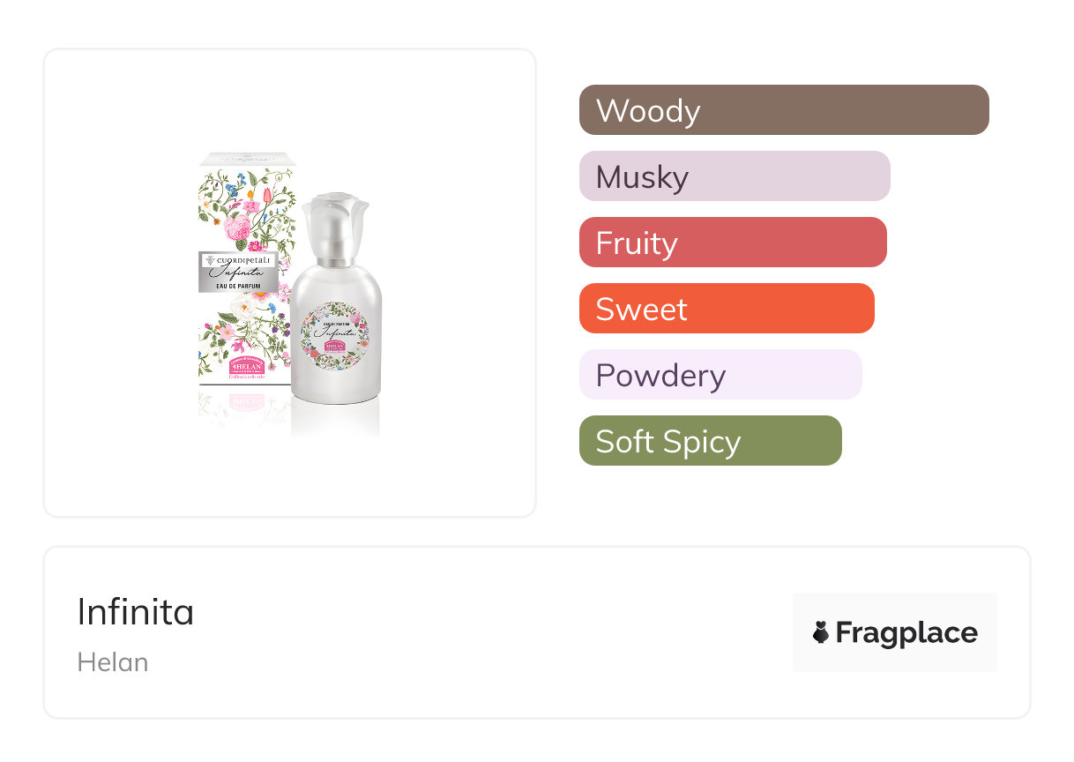This screenshot has height=762, width=1074.
Task: Click the bottle's silver neck collar
Action: click(335, 261)
